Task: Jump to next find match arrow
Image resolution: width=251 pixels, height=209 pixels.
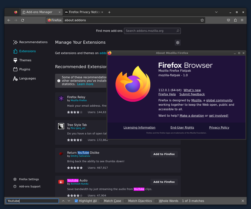Action: coord(69,201)
